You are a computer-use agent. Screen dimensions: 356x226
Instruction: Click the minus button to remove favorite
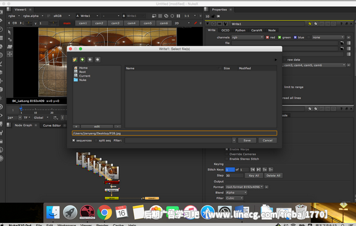[118, 126]
